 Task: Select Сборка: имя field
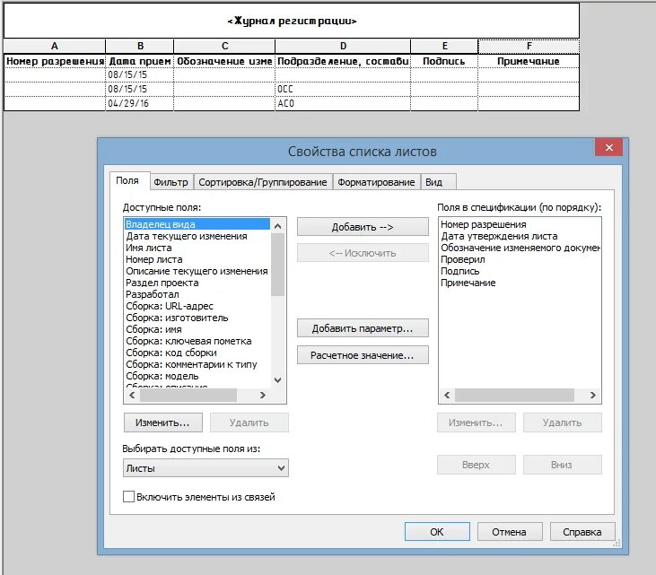tap(197, 329)
